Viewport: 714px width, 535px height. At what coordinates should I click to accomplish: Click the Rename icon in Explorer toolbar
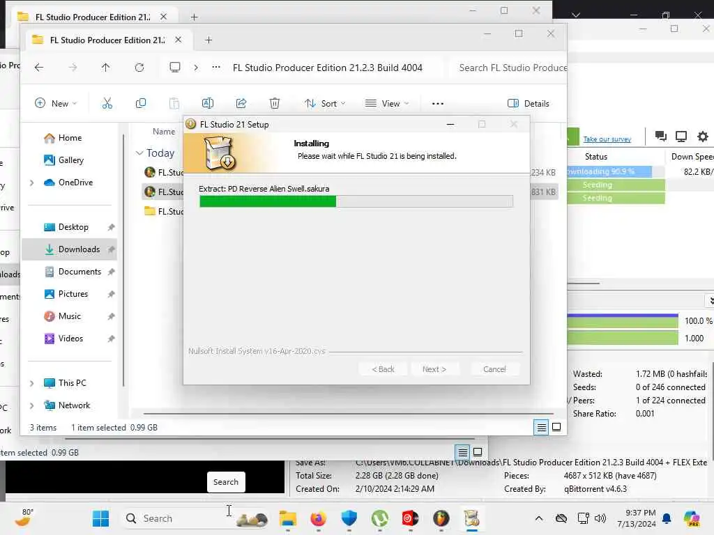(x=208, y=104)
